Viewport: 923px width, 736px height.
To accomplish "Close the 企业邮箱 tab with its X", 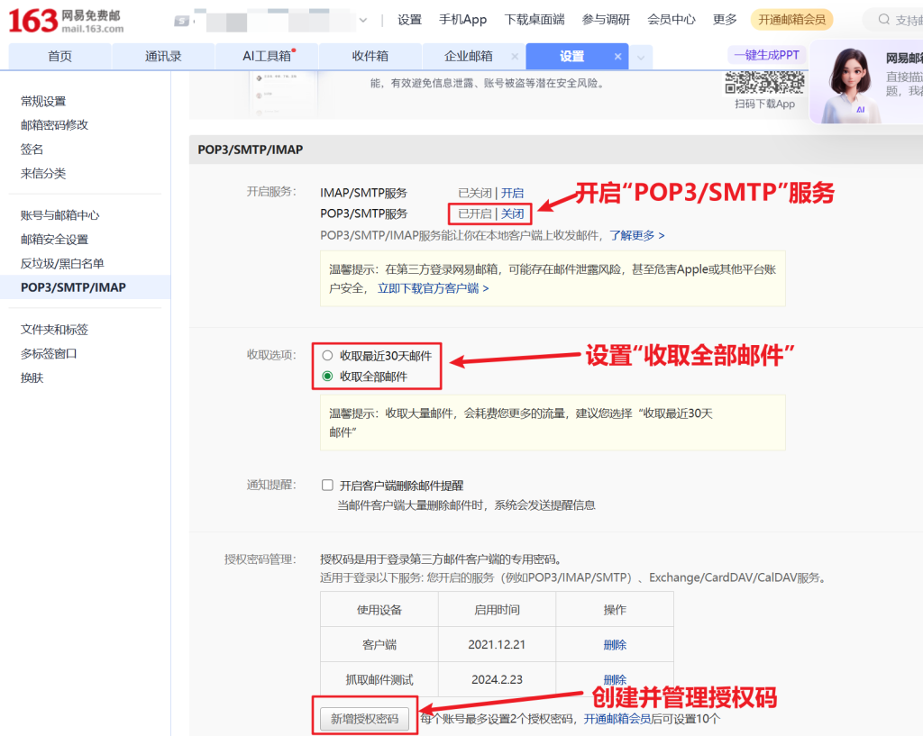I will [x=515, y=56].
